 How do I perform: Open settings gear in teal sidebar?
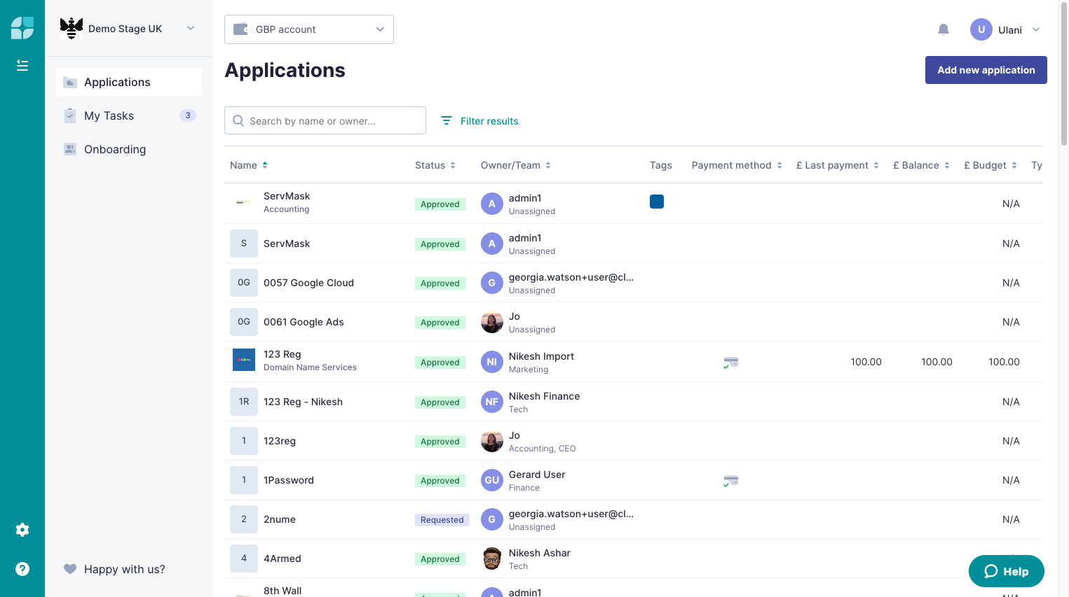[x=22, y=530]
